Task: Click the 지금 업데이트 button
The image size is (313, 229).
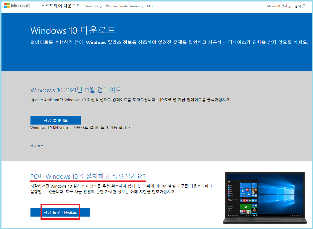Action: (56, 120)
